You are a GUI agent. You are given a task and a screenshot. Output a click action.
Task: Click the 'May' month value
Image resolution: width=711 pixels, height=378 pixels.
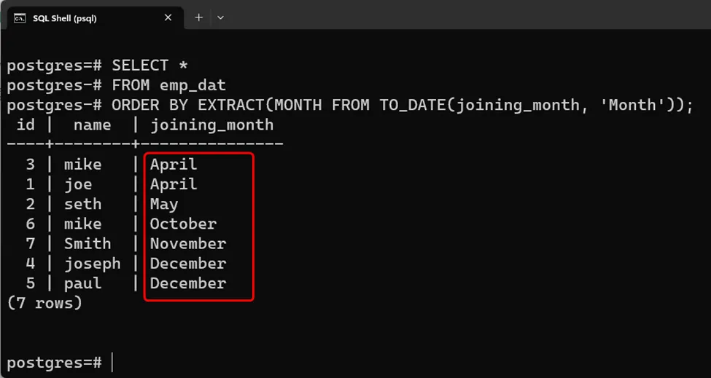pyautogui.click(x=164, y=204)
